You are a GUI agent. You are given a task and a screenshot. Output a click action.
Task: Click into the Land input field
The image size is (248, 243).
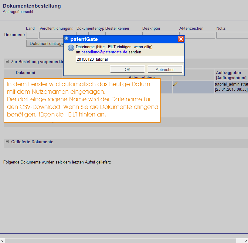tap(32, 35)
